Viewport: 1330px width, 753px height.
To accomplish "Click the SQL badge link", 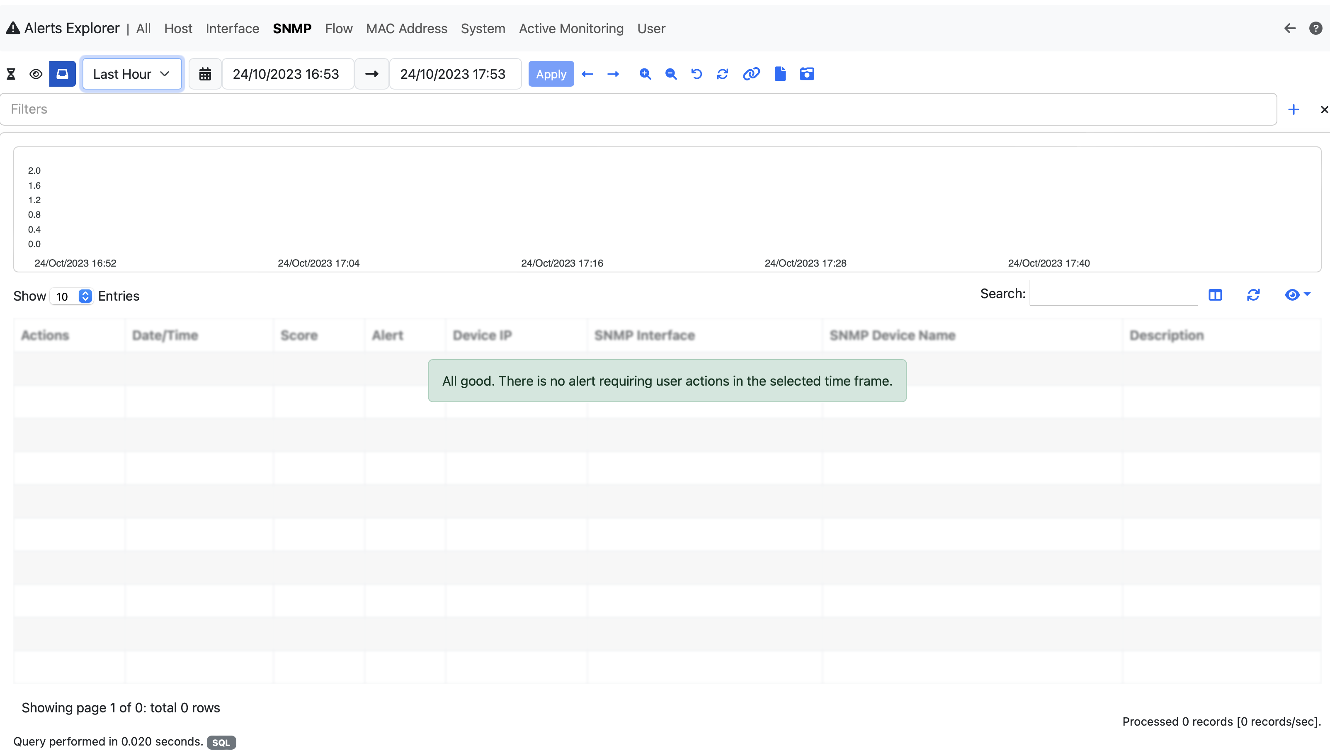I will click(x=221, y=743).
